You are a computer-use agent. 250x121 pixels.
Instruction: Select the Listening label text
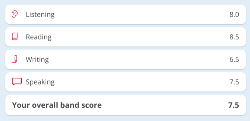point(40,15)
